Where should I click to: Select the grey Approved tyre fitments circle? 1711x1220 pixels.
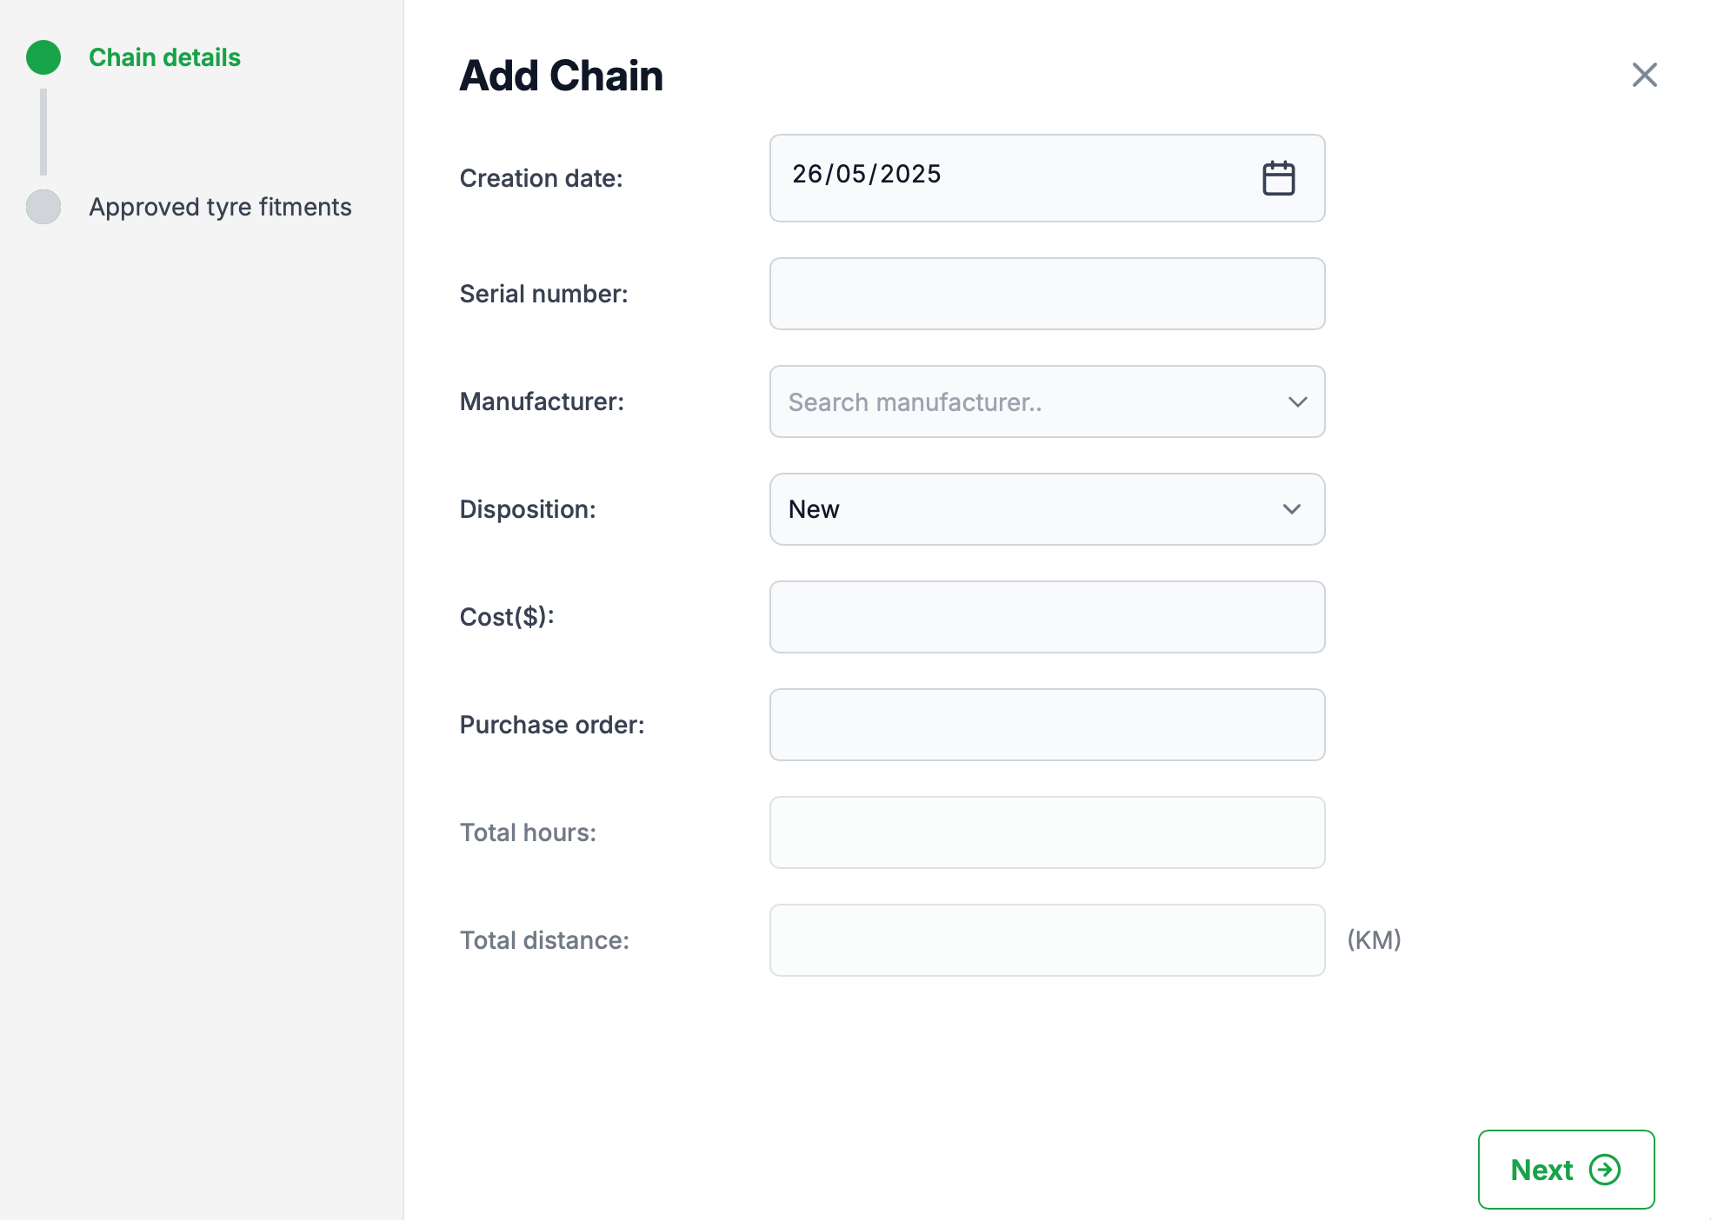click(43, 207)
